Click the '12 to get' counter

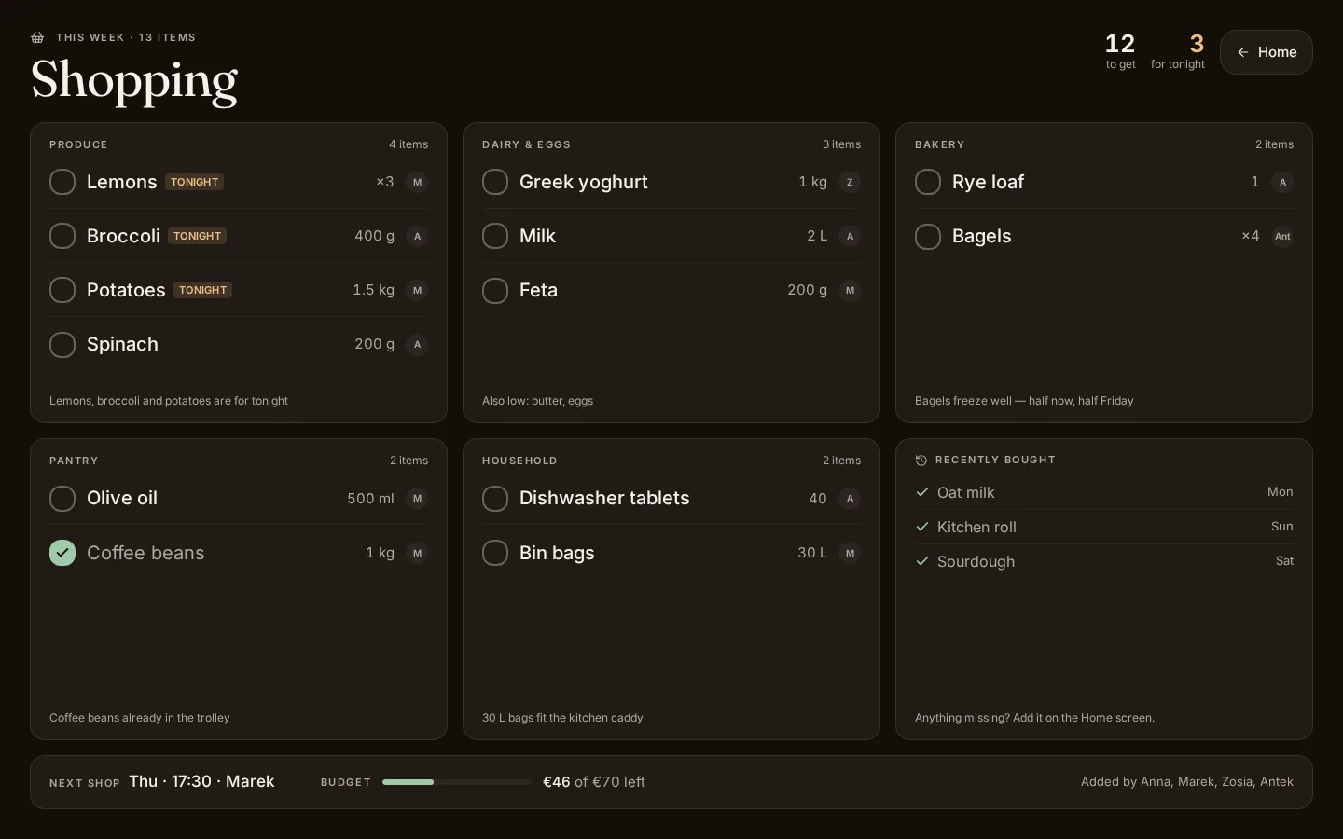click(x=1120, y=51)
